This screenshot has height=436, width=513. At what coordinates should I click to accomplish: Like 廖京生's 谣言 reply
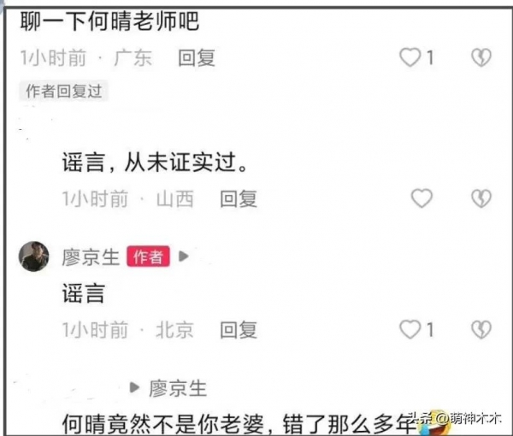[410, 329]
